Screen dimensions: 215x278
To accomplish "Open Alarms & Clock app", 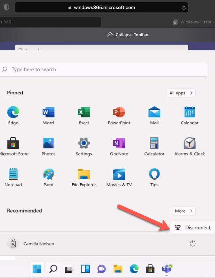I will (x=190, y=146).
